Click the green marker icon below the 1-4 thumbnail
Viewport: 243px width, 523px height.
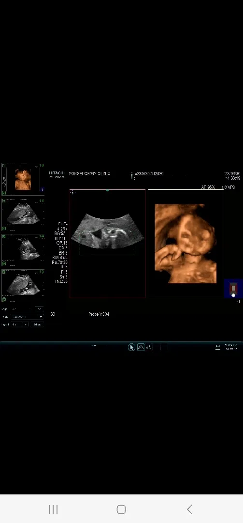[4, 264]
